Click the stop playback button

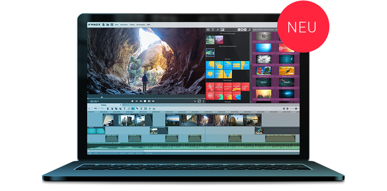pyautogui.click(x=145, y=101)
